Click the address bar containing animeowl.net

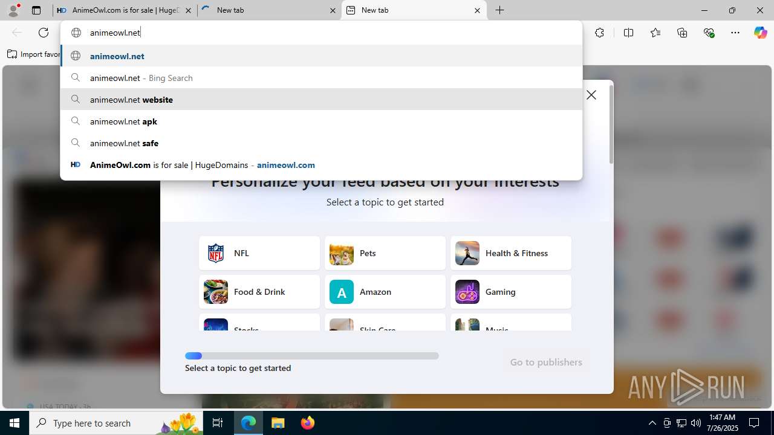pos(321,33)
